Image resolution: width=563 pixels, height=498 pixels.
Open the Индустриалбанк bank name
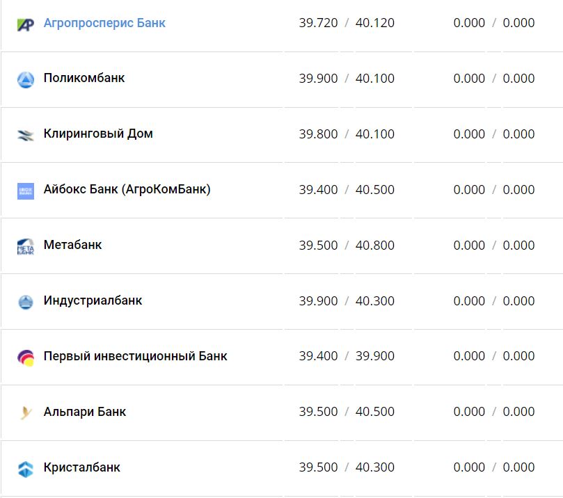93,300
